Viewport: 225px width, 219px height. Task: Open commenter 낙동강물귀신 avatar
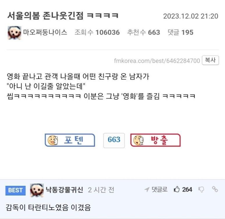pyautogui.click(x=37, y=190)
